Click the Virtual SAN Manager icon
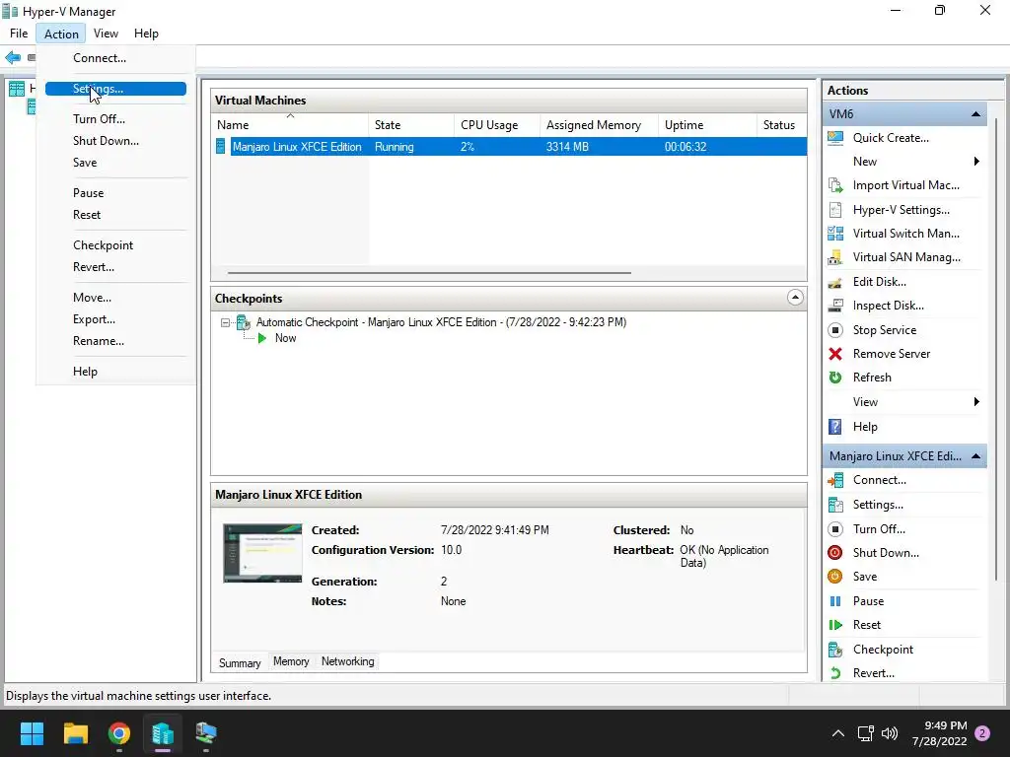Image resolution: width=1010 pixels, height=757 pixels. tap(835, 257)
